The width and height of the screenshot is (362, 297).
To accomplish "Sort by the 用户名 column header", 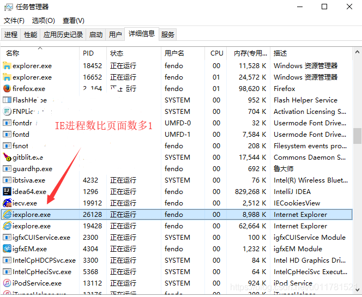I will click(x=183, y=53).
